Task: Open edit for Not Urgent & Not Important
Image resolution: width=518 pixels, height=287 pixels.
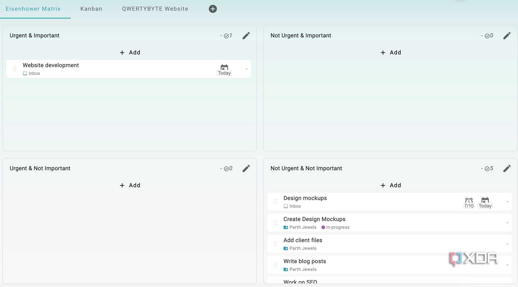Action: [507, 168]
